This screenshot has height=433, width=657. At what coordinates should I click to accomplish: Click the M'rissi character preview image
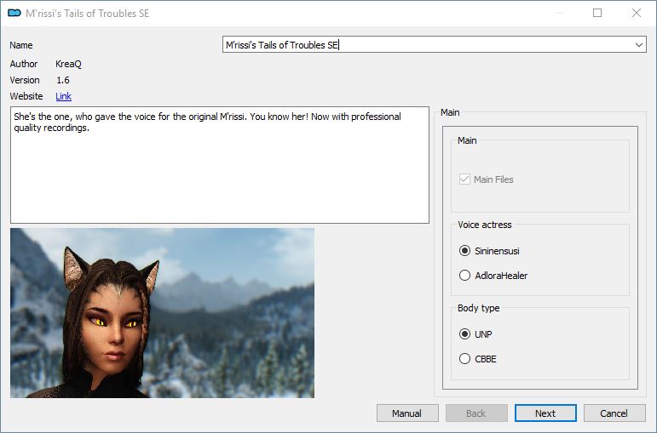(162, 313)
